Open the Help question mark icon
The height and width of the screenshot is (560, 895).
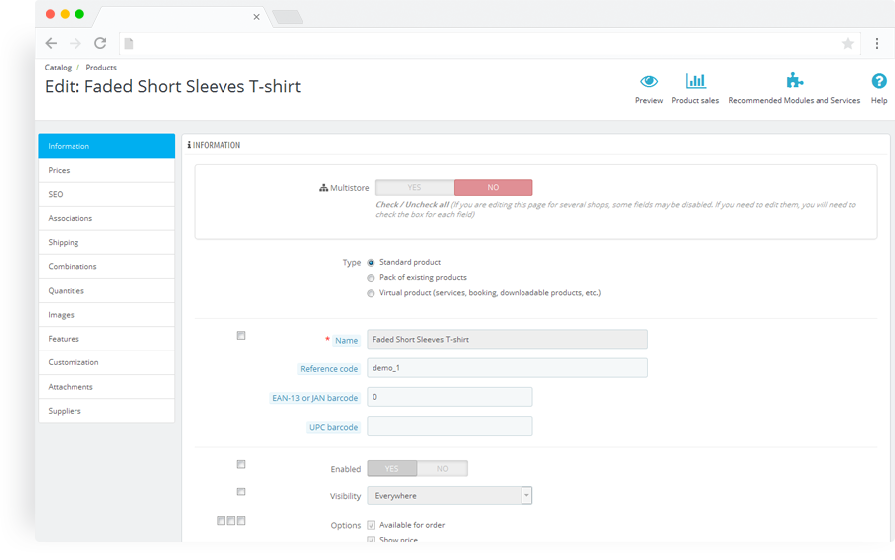(x=879, y=81)
